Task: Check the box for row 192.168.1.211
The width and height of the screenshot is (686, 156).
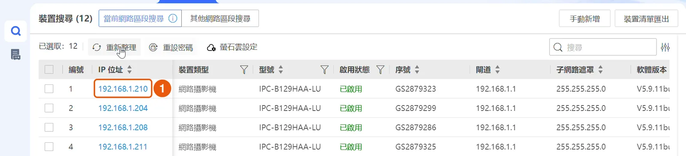Action: coord(49,147)
